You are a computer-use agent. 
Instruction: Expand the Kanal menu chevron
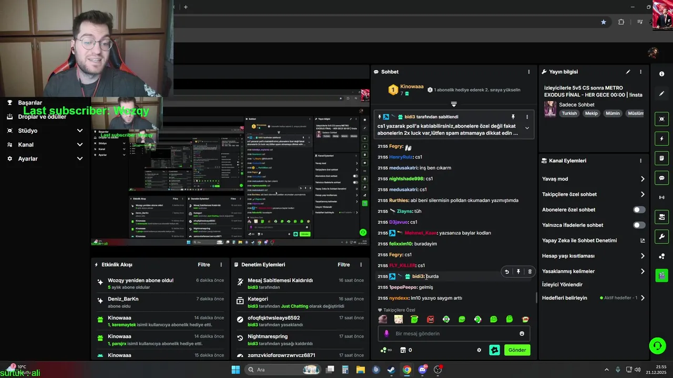80,145
